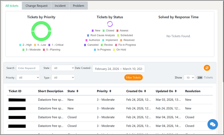Sort by Updated On column arrows
Viewport: 224px width, 135px height.
pyautogui.click(x=176, y=91)
